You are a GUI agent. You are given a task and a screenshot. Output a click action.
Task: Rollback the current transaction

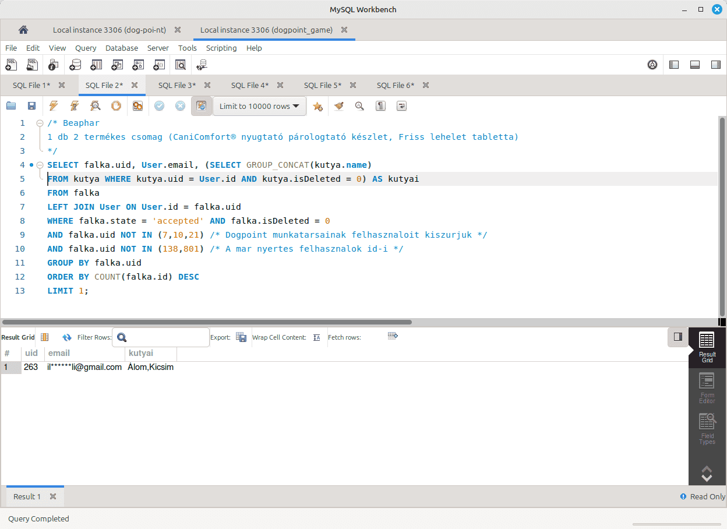tap(181, 106)
